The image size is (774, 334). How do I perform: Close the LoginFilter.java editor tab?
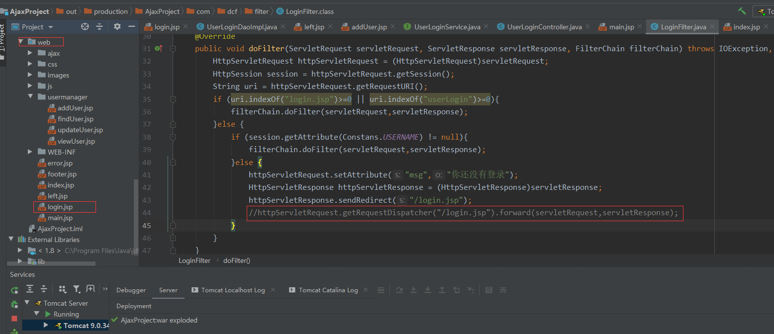712,27
